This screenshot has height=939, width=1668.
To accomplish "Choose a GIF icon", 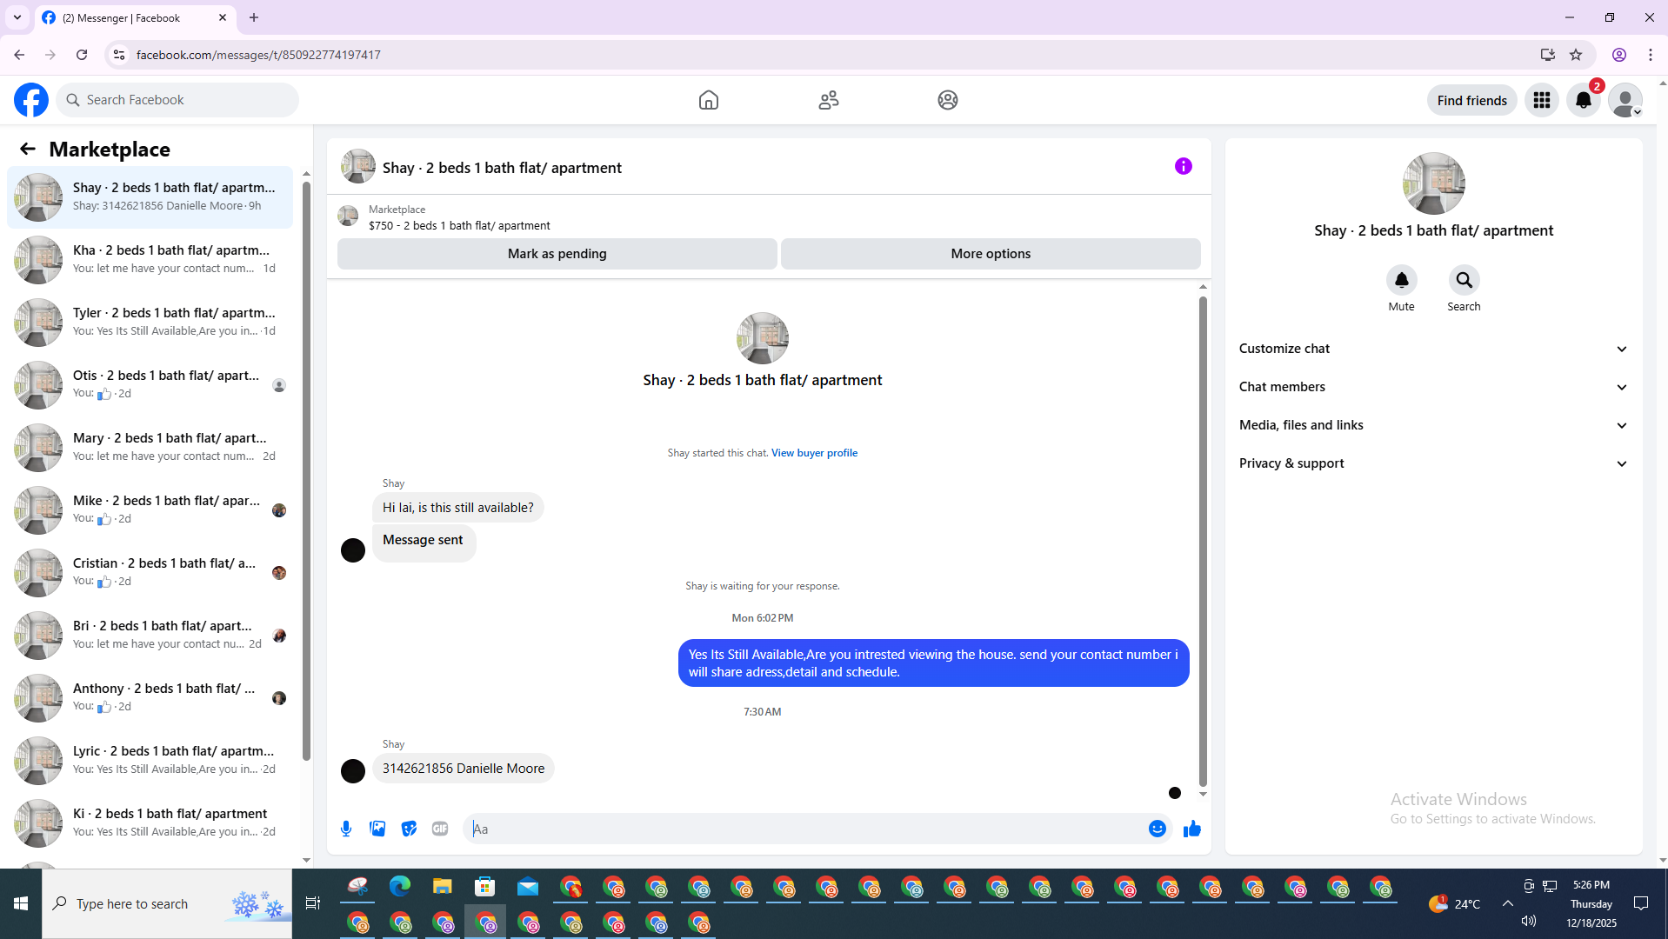I will tap(440, 829).
